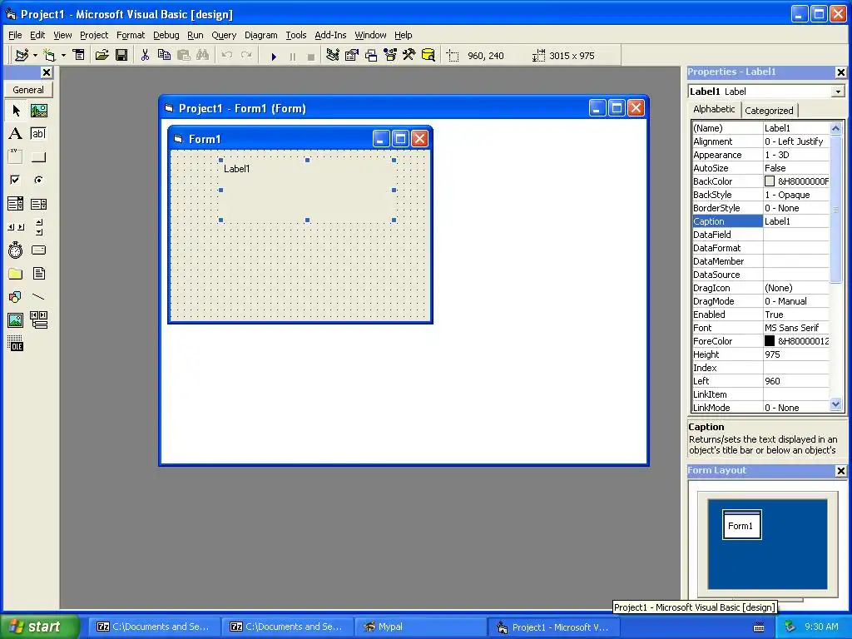
Task: Click the Add Form toolbar icon
Action: (49, 56)
